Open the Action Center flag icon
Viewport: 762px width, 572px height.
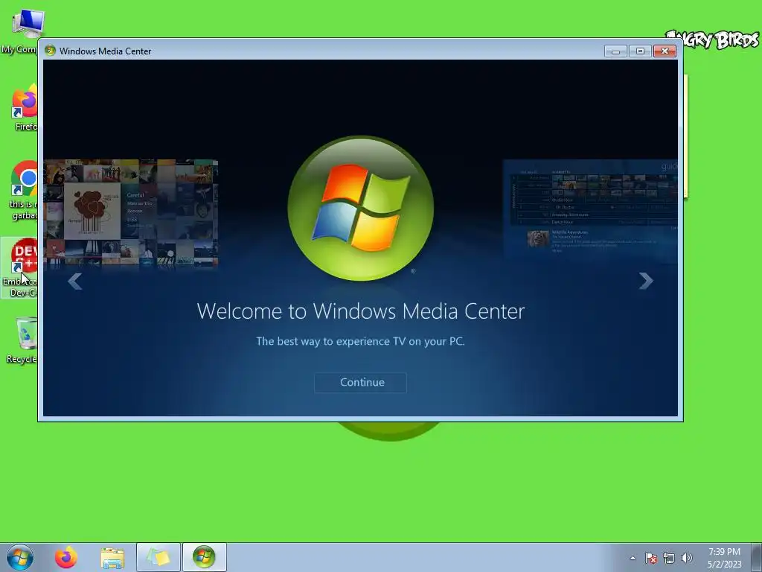tap(650, 558)
